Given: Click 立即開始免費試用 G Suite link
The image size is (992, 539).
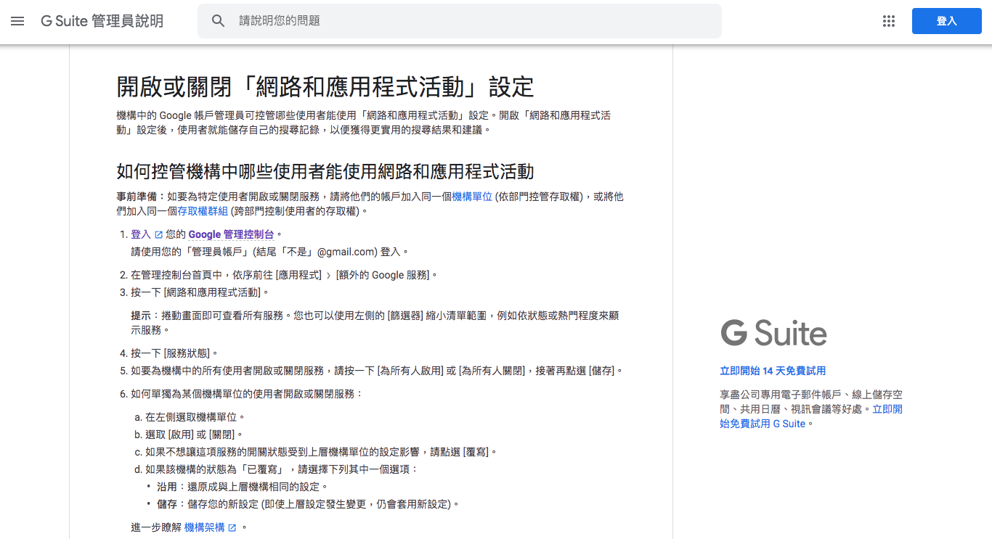Looking at the screenshot, I should [811, 416].
